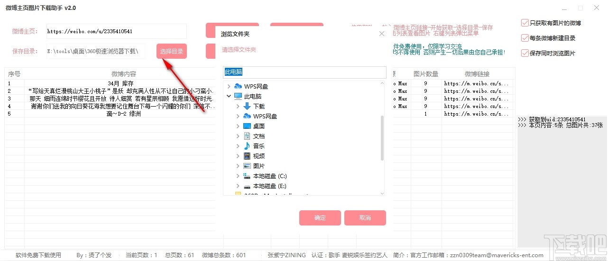The width and height of the screenshot is (608, 261).
Task: Click the 视频 film icon
Action: tap(247, 156)
